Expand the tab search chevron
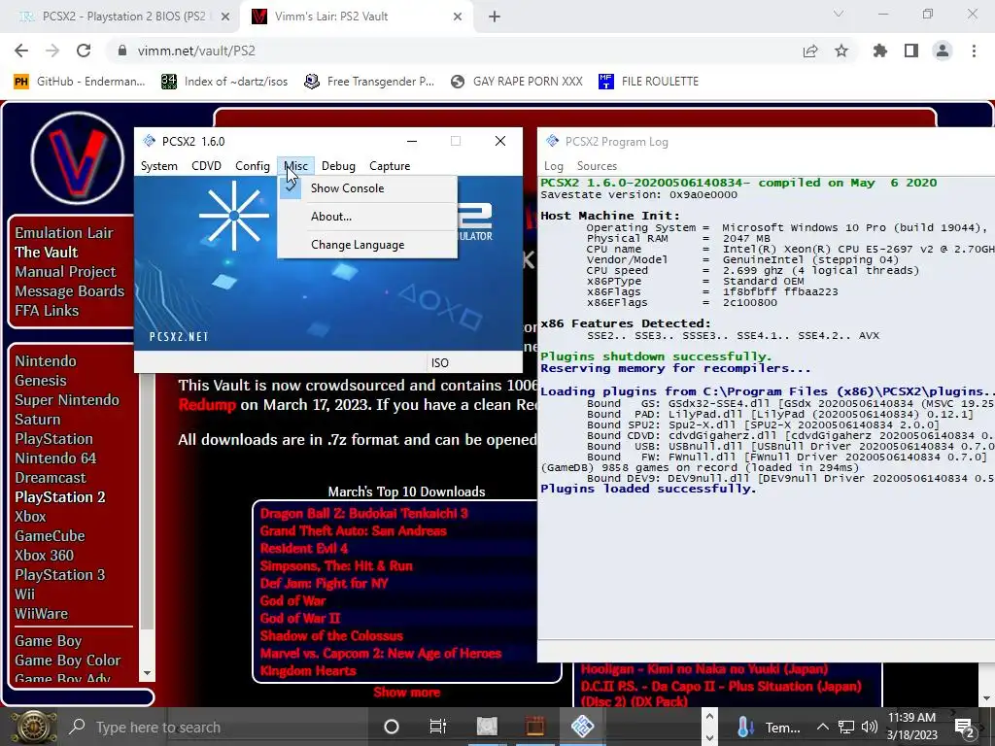This screenshot has width=995, height=746. pos(839,14)
